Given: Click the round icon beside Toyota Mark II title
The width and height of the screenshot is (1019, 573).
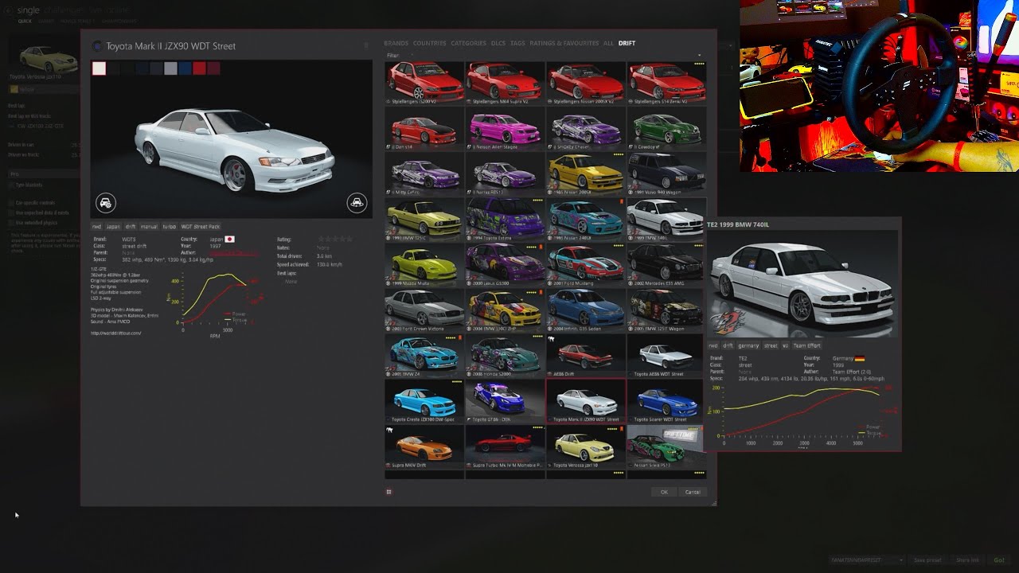Looking at the screenshot, I should (97, 46).
